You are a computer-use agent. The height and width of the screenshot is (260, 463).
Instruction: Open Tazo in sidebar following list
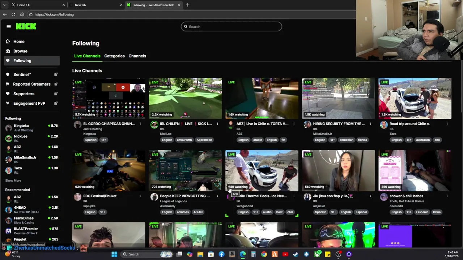32,170
